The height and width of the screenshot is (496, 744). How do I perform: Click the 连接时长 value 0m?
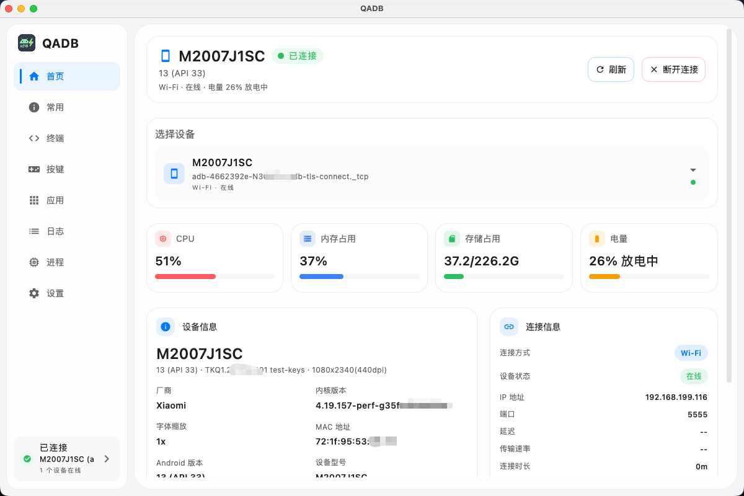point(701,466)
